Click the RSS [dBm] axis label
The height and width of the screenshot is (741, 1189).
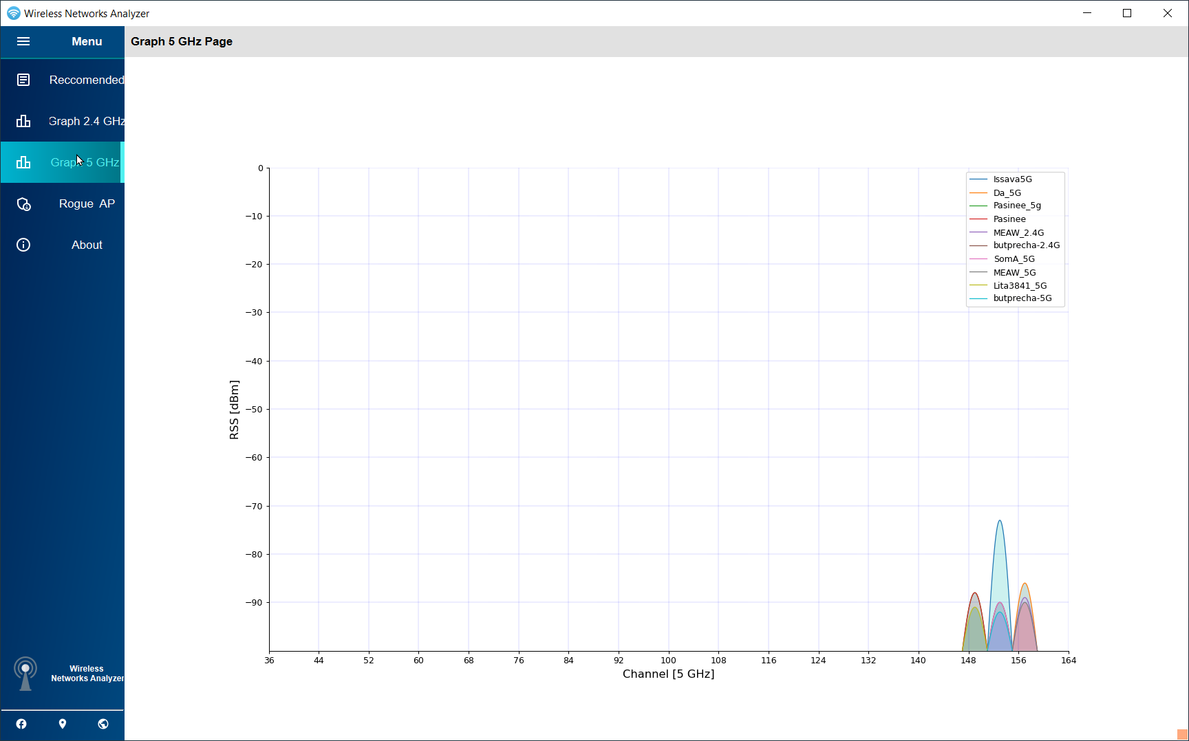pyautogui.click(x=235, y=410)
